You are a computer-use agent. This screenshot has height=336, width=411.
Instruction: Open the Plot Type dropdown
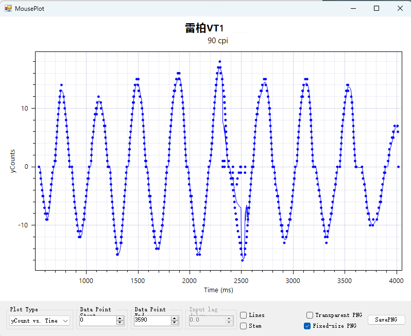[x=40, y=321]
